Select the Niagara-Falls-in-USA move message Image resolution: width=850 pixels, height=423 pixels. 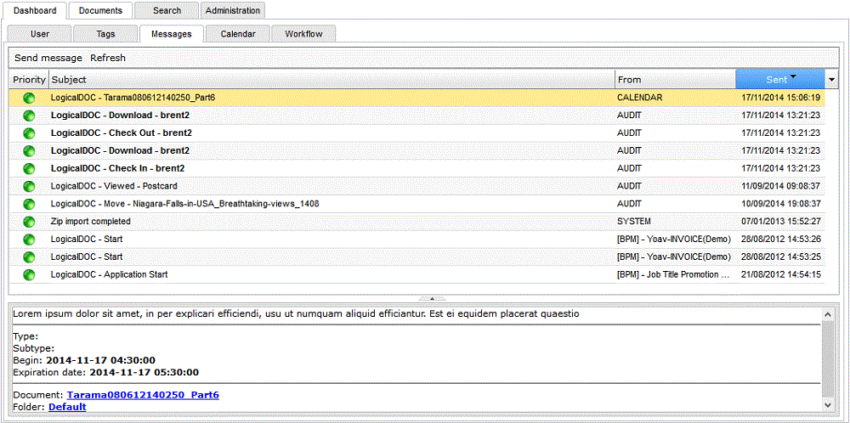(417, 204)
